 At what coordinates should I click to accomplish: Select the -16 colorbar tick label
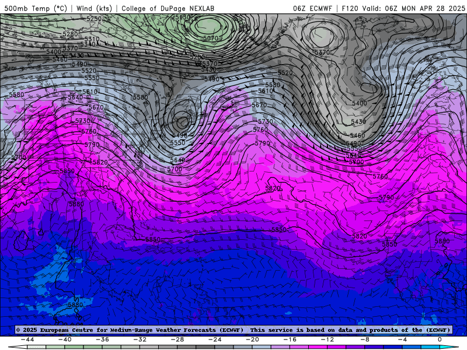pos(290,339)
